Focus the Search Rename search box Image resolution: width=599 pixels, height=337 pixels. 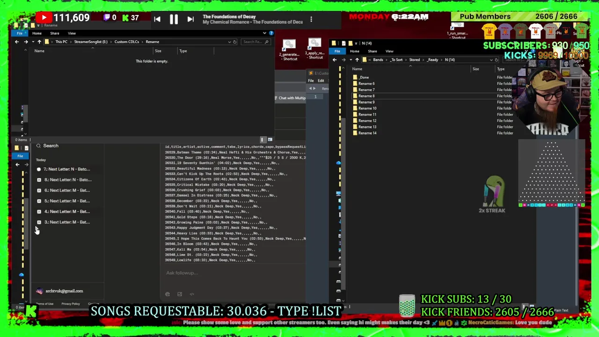click(x=255, y=42)
